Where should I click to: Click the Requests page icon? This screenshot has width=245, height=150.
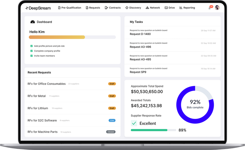(x=87, y=8)
